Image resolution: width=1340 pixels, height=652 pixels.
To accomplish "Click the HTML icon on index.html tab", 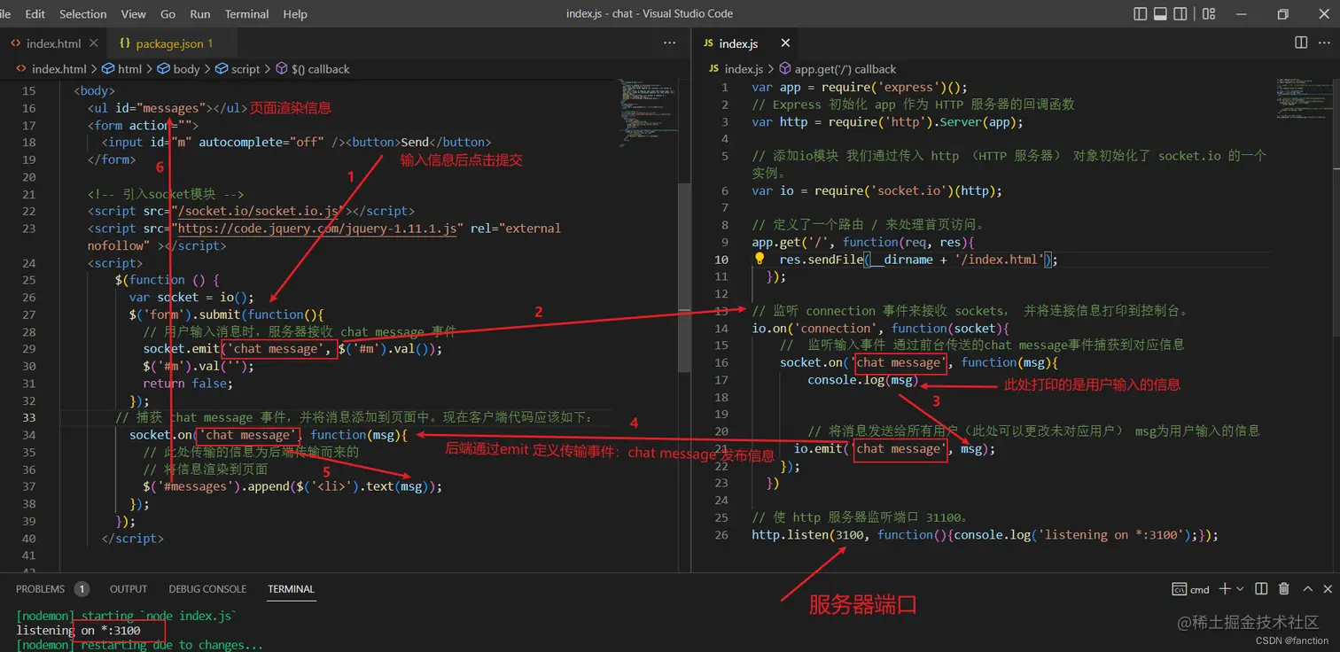I will point(16,43).
